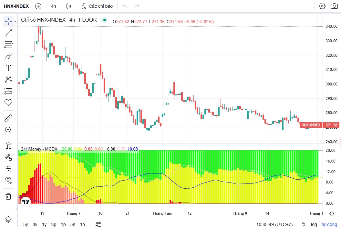Click the 24HMoney - MCDX indicator title

(39, 149)
